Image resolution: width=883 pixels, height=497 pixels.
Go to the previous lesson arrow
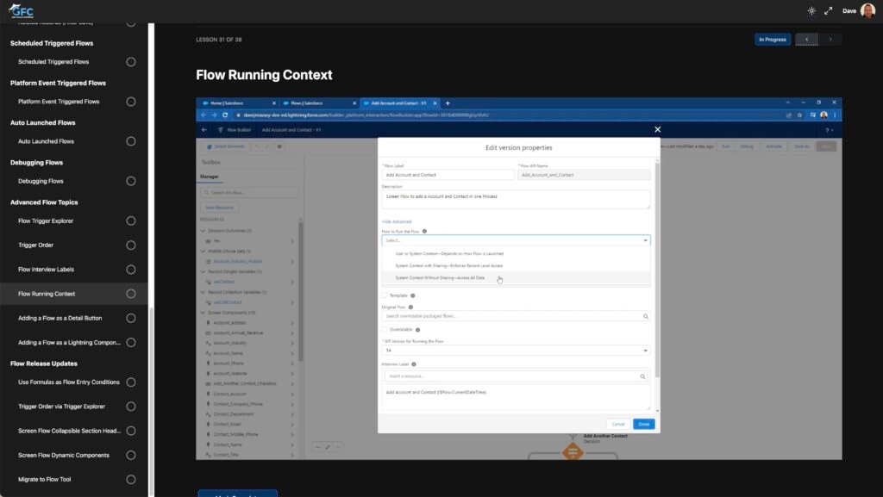click(806, 40)
